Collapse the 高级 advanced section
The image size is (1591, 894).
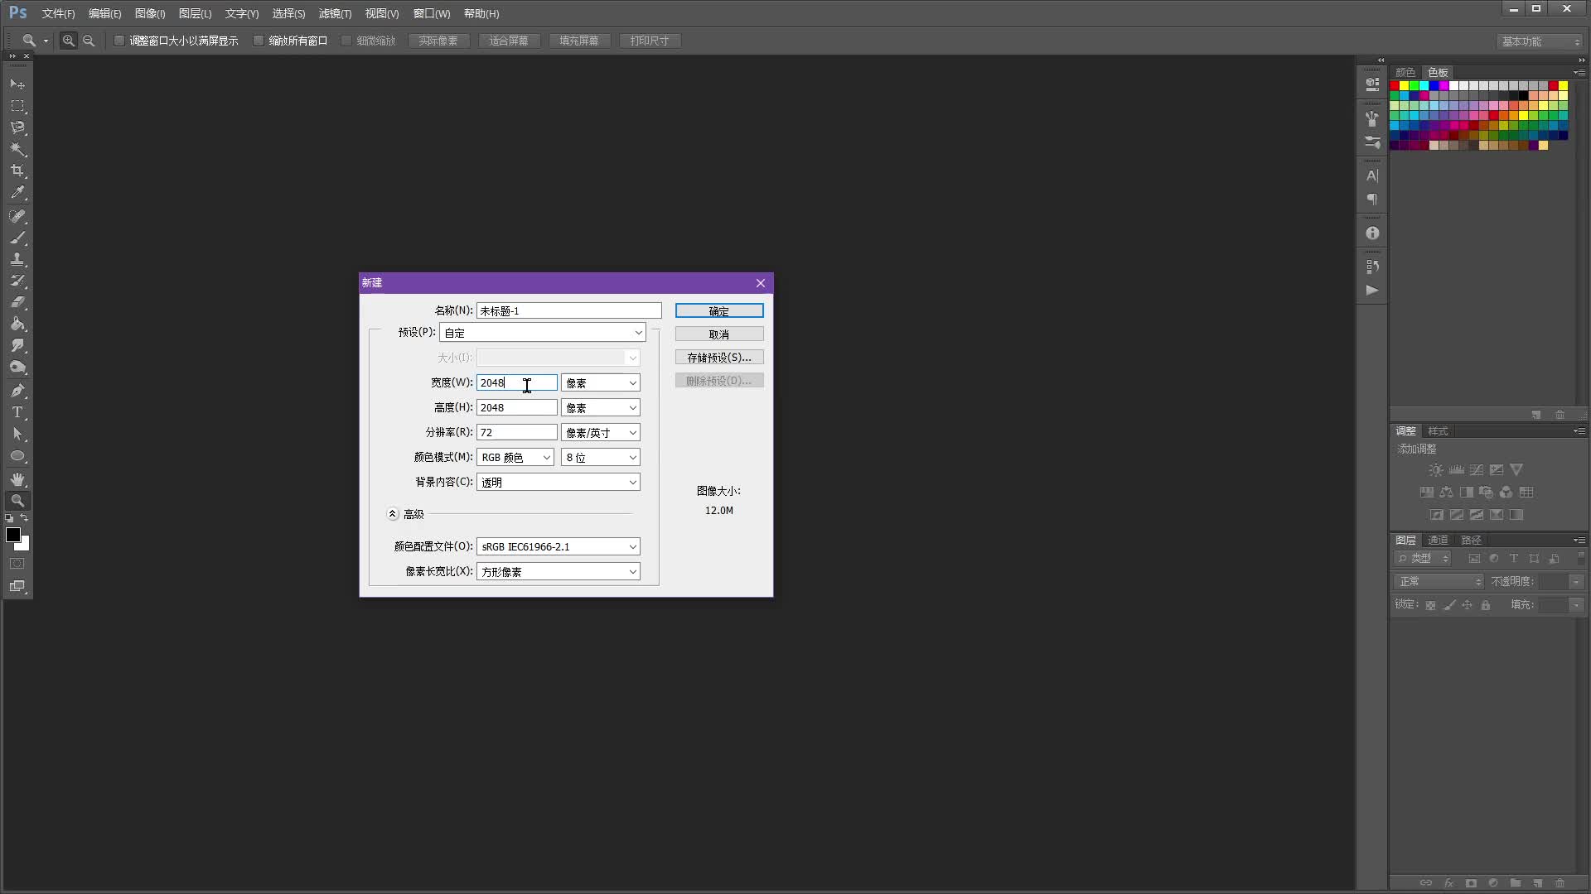click(393, 514)
